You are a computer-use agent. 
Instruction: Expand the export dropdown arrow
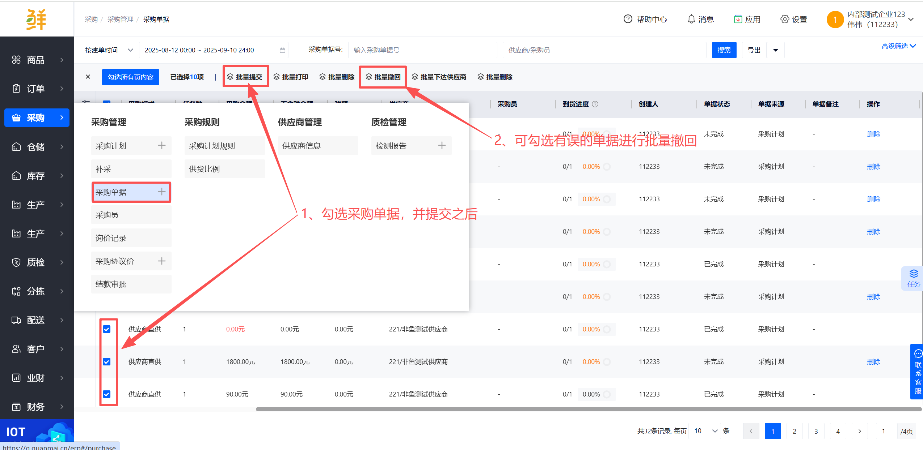[x=775, y=50]
